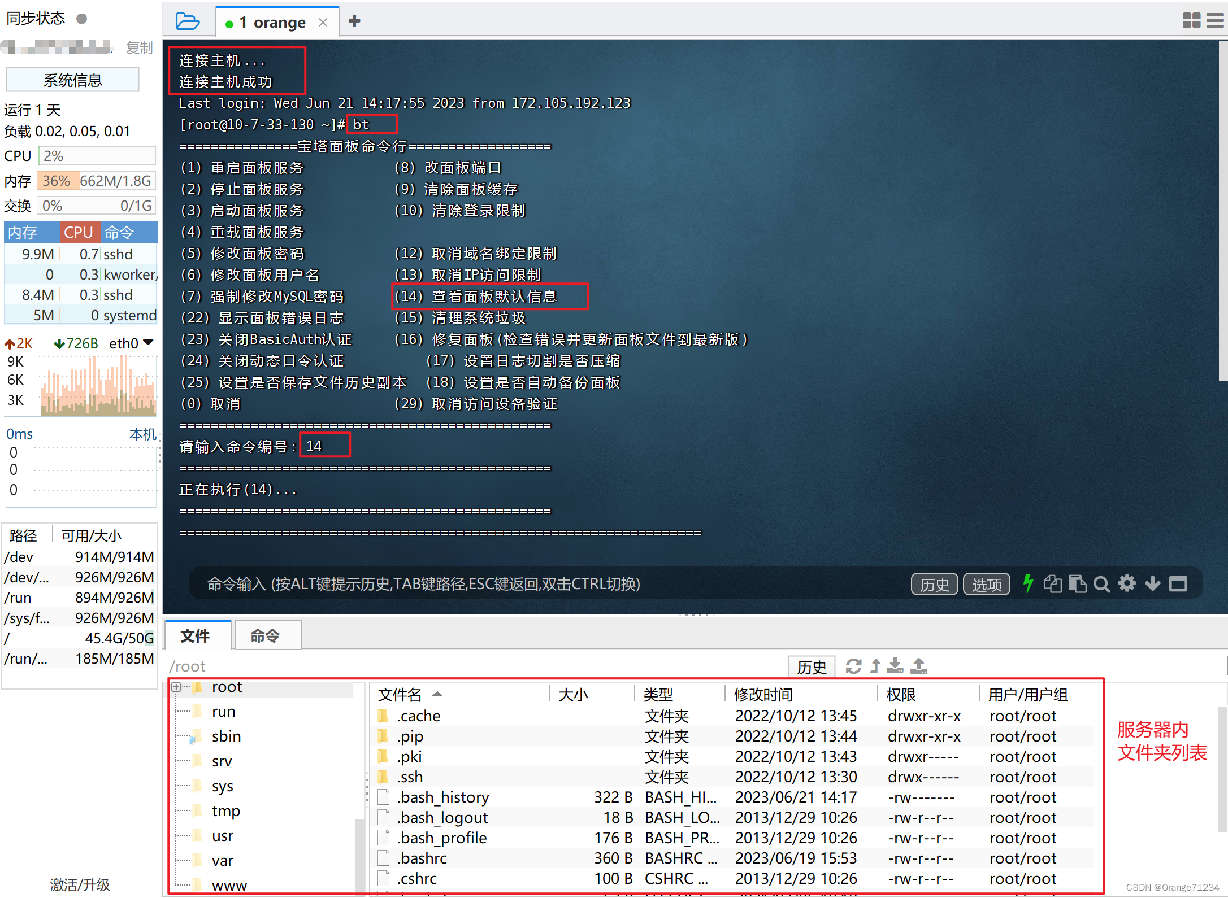This screenshot has height=898, width=1228.
Task: Open terminal settings gear icon
Action: tap(1127, 583)
